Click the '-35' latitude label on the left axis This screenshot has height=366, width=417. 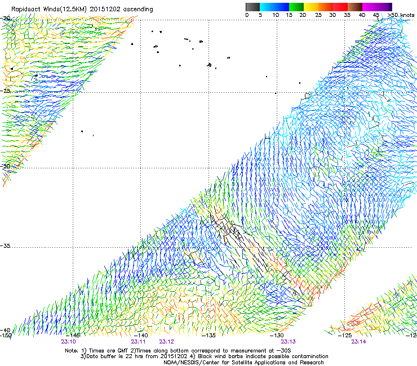[x=5, y=246]
